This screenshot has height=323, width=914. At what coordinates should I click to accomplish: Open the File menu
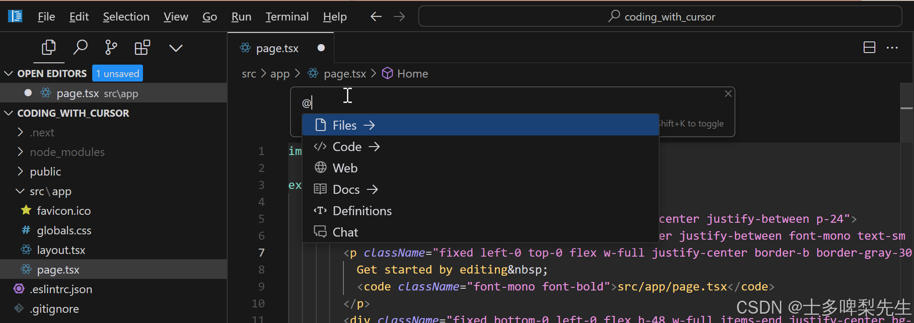(x=46, y=16)
